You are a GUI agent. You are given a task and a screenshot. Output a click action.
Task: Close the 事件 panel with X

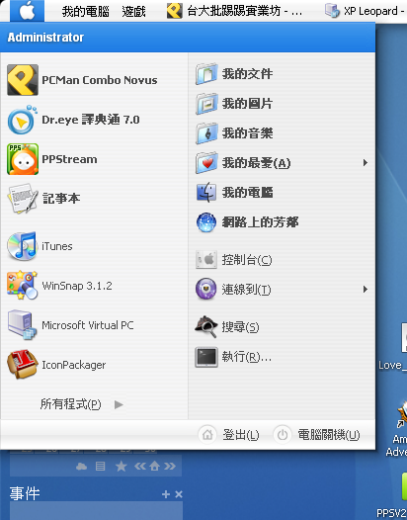pos(179,494)
